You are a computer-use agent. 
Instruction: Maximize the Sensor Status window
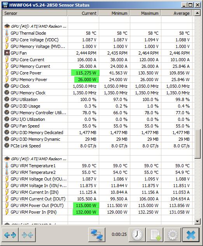coord(190,5)
